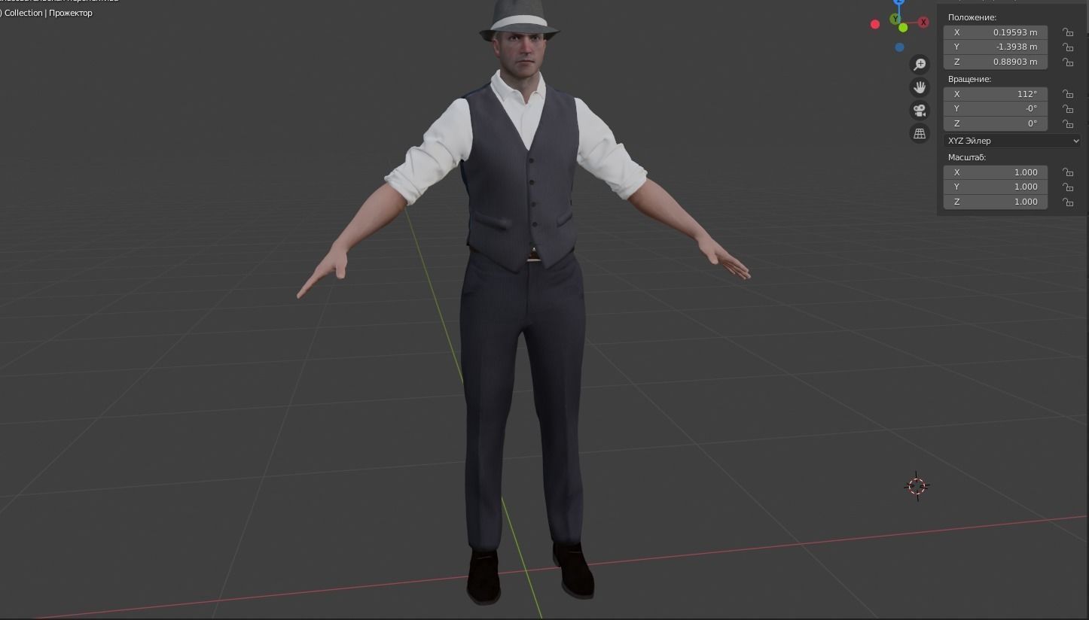Image resolution: width=1089 pixels, height=620 pixels.
Task: Select the character's gray fedora hat
Action: point(520,20)
